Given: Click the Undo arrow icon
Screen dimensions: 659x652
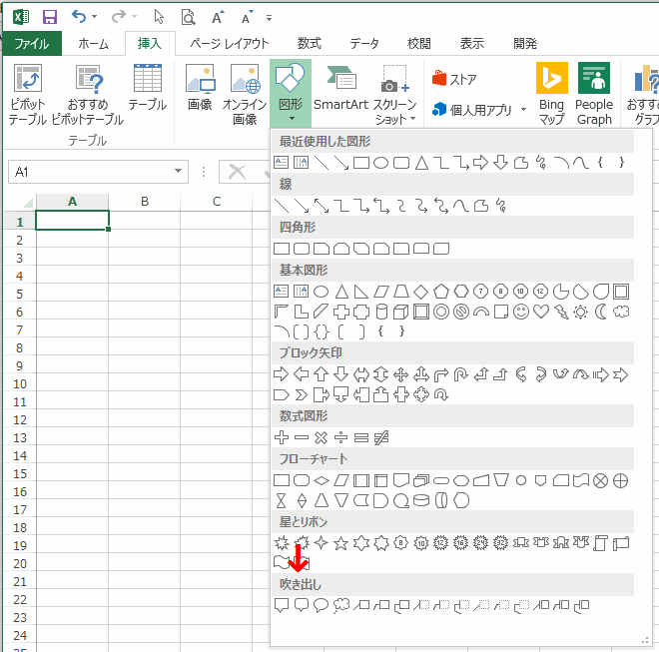Looking at the screenshot, I should [x=79, y=17].
